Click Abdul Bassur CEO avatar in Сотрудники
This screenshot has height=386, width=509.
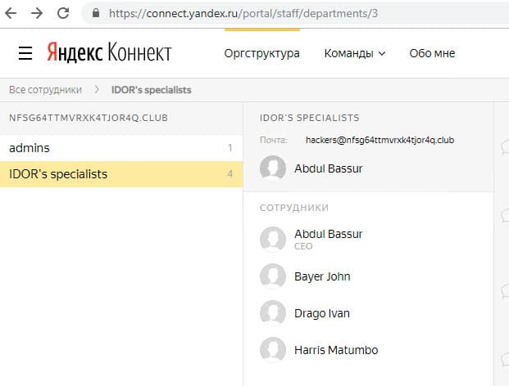[273, 240]
